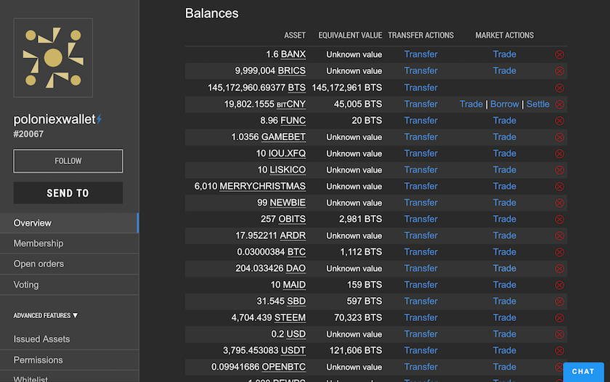Screen dimensions: 610x382
Task: Click the red remove icon for LISKICO
Action: 559,170
